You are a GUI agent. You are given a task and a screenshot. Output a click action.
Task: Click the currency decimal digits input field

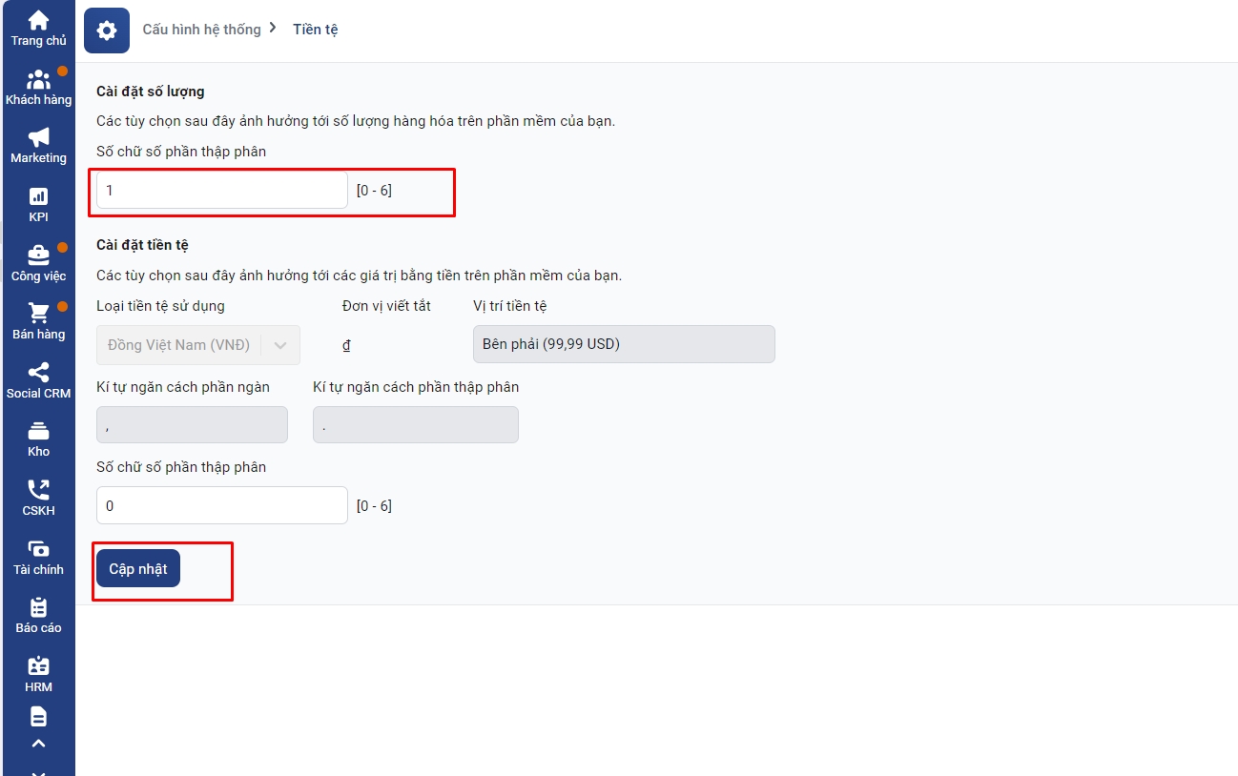pos(221,505)
